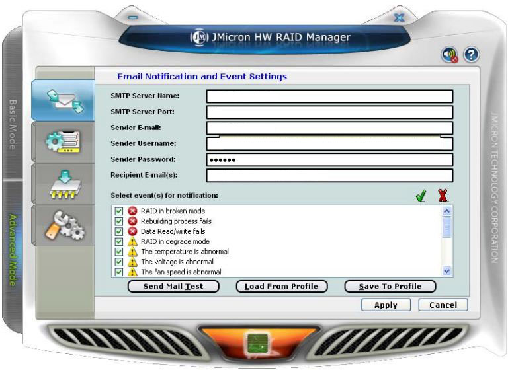Click the speaker mute alarm icon
This screenshot has height=370, width=510.
pyautogui.click(x=450, y=55)
